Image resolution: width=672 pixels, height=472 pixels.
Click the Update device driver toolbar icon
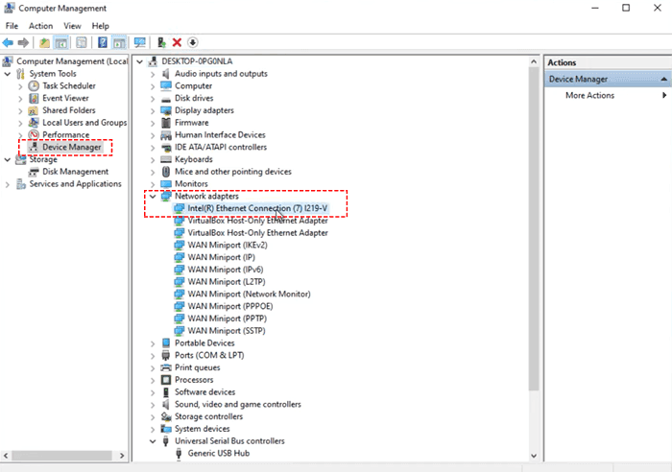click(161, 42)
